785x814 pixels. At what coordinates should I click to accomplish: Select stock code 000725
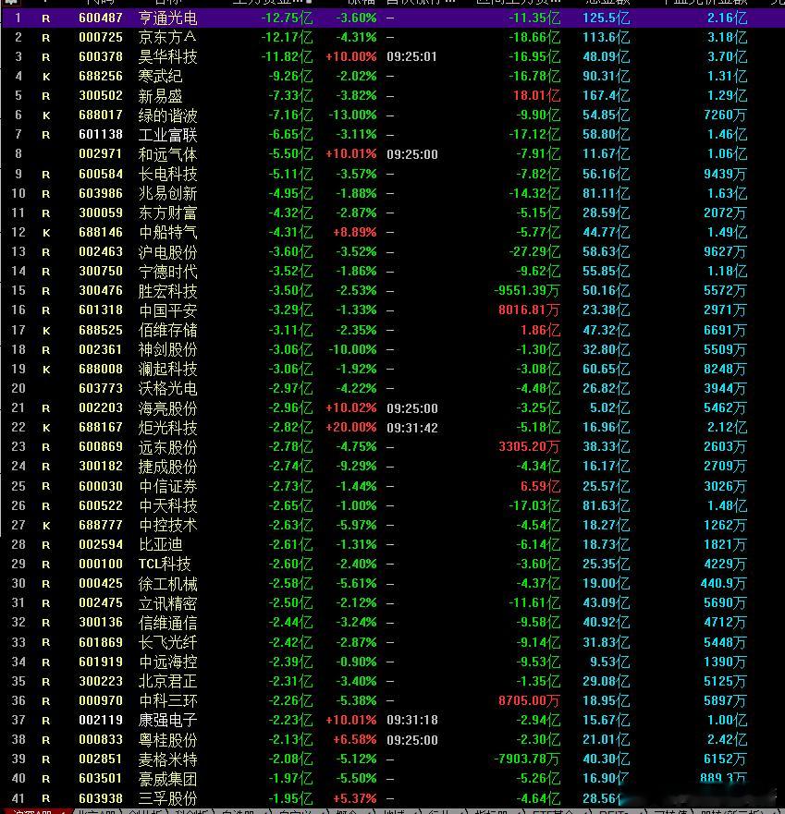(101, 37)
